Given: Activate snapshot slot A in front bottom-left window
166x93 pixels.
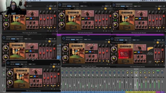Looking at the screenshot, I should tap(54, 67).
